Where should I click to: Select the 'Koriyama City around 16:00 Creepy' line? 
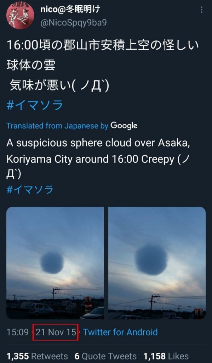pyautogui.click(x=90, y=159)
